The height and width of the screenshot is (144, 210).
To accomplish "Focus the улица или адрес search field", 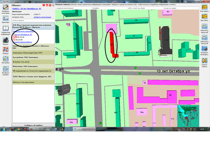I will pyautogui.click(x=181, y=8).
